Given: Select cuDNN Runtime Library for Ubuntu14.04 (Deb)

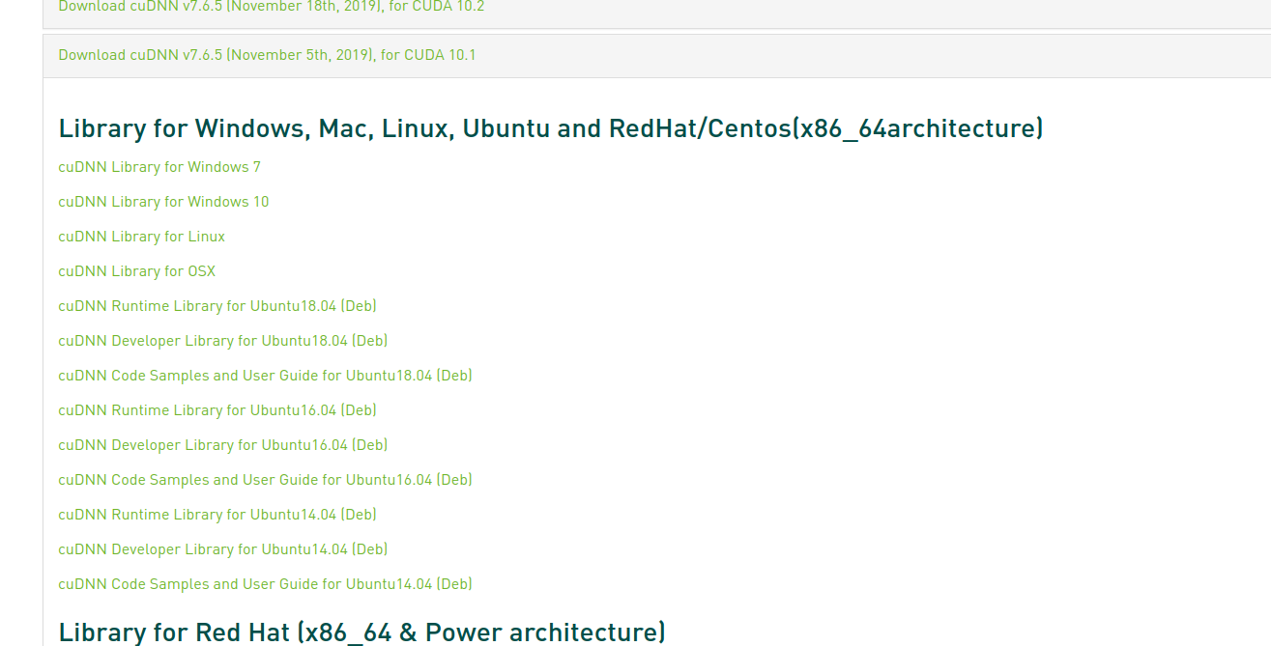Looking at the screenshot, I should pyautogui.click(x=217, y=515).
